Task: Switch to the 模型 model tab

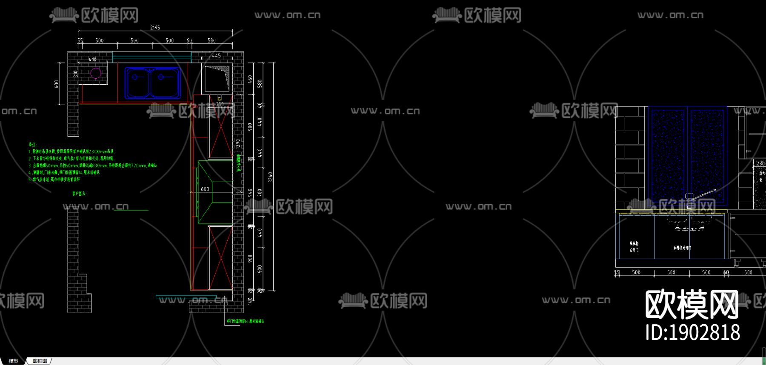Action: coord(14,361)
